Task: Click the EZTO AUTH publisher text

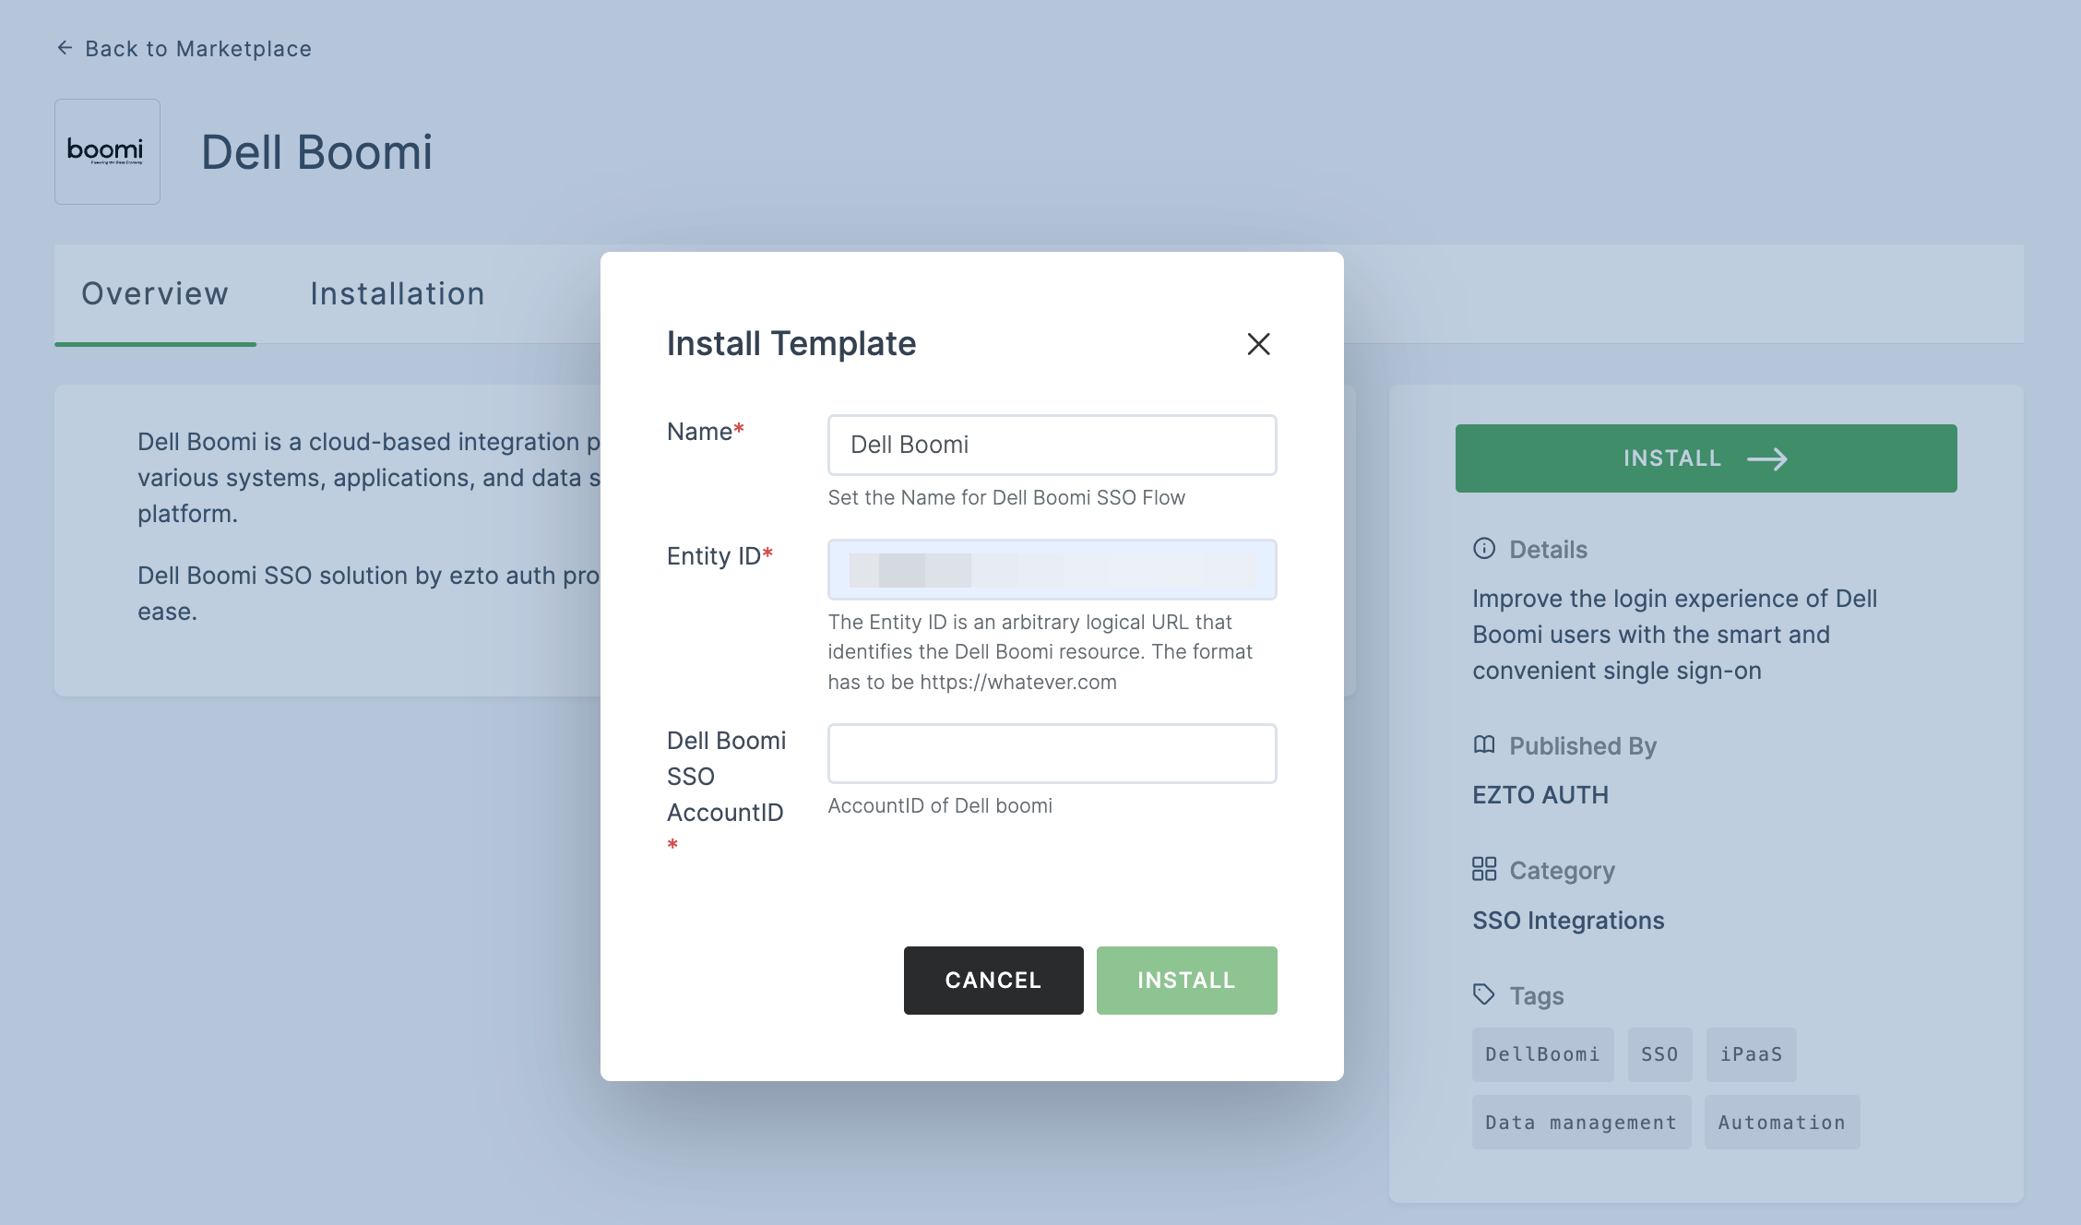Action: tap(1540, 795)
